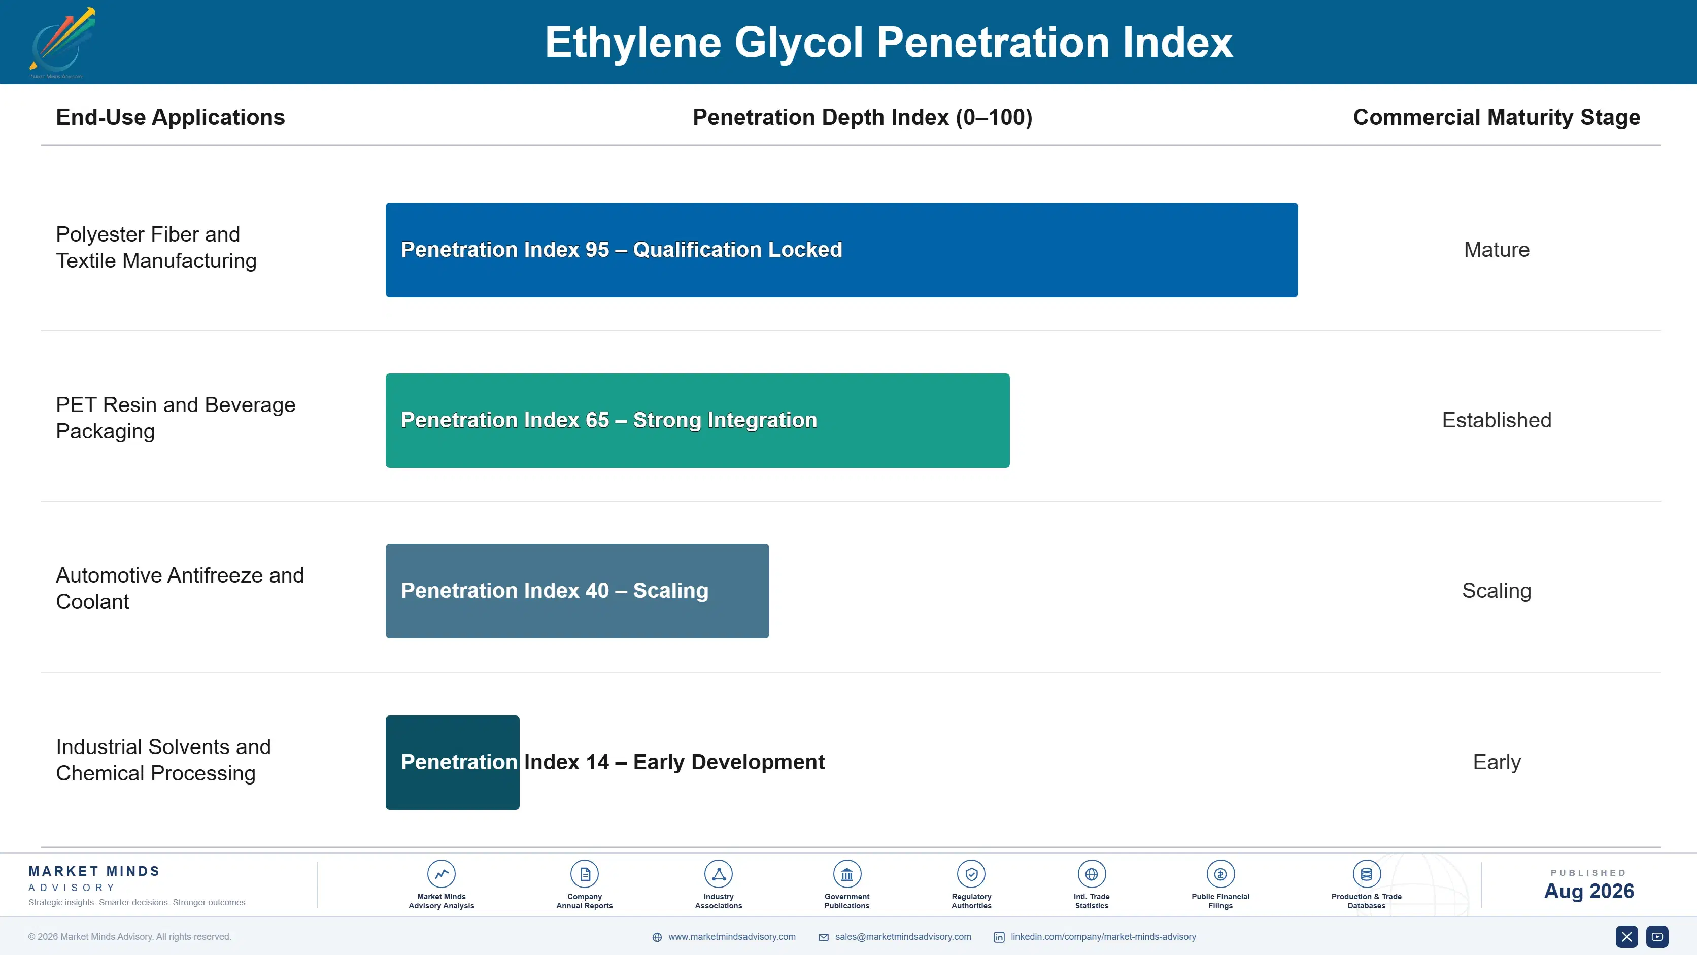Click the Intl. Trade Statistics globe icon

1092,874
